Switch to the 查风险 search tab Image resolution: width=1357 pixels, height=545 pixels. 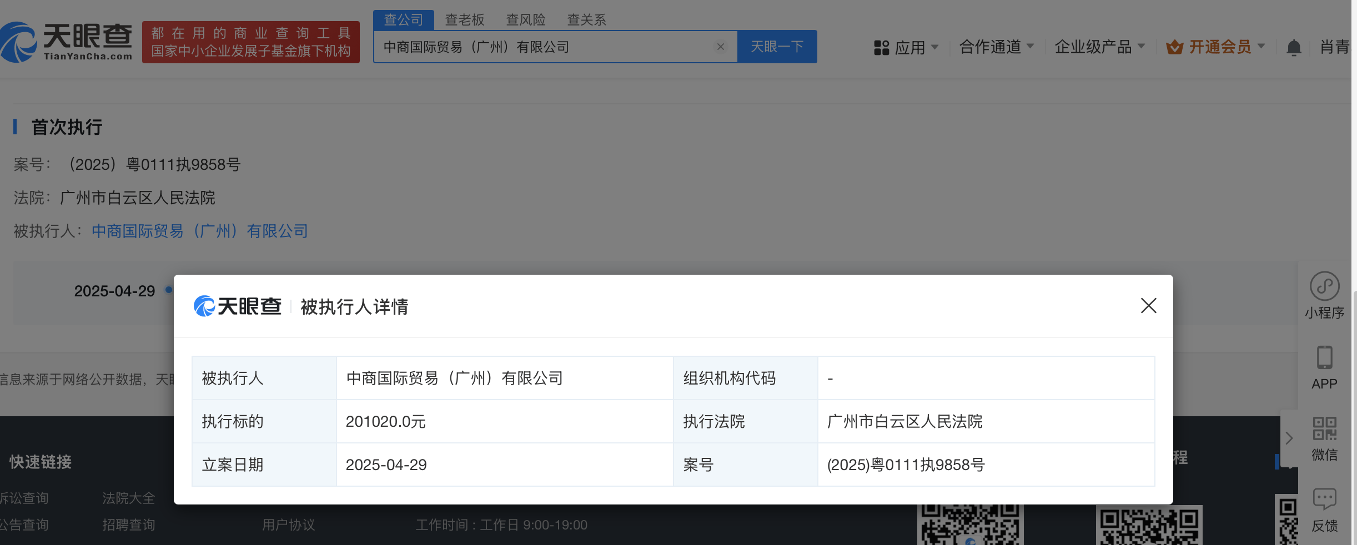[x=526, y=20]
